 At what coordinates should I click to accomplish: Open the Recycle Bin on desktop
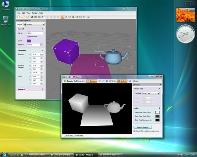click(6, 21)
